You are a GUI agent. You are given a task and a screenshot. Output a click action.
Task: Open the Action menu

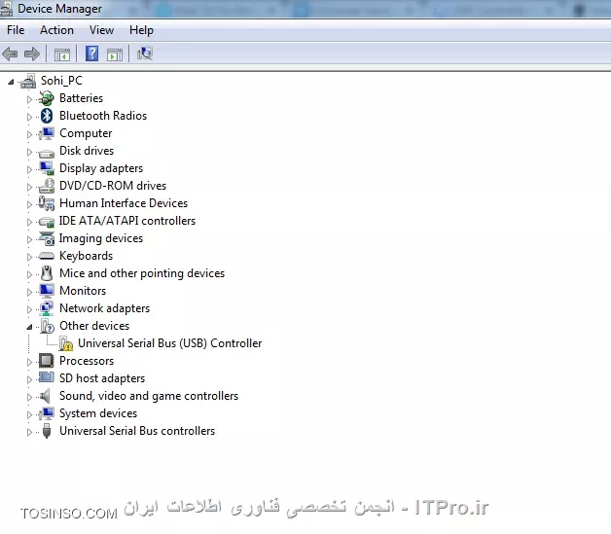56,30
